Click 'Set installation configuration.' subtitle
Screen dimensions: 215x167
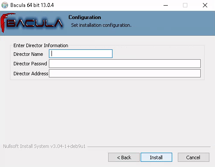[101, 25]
